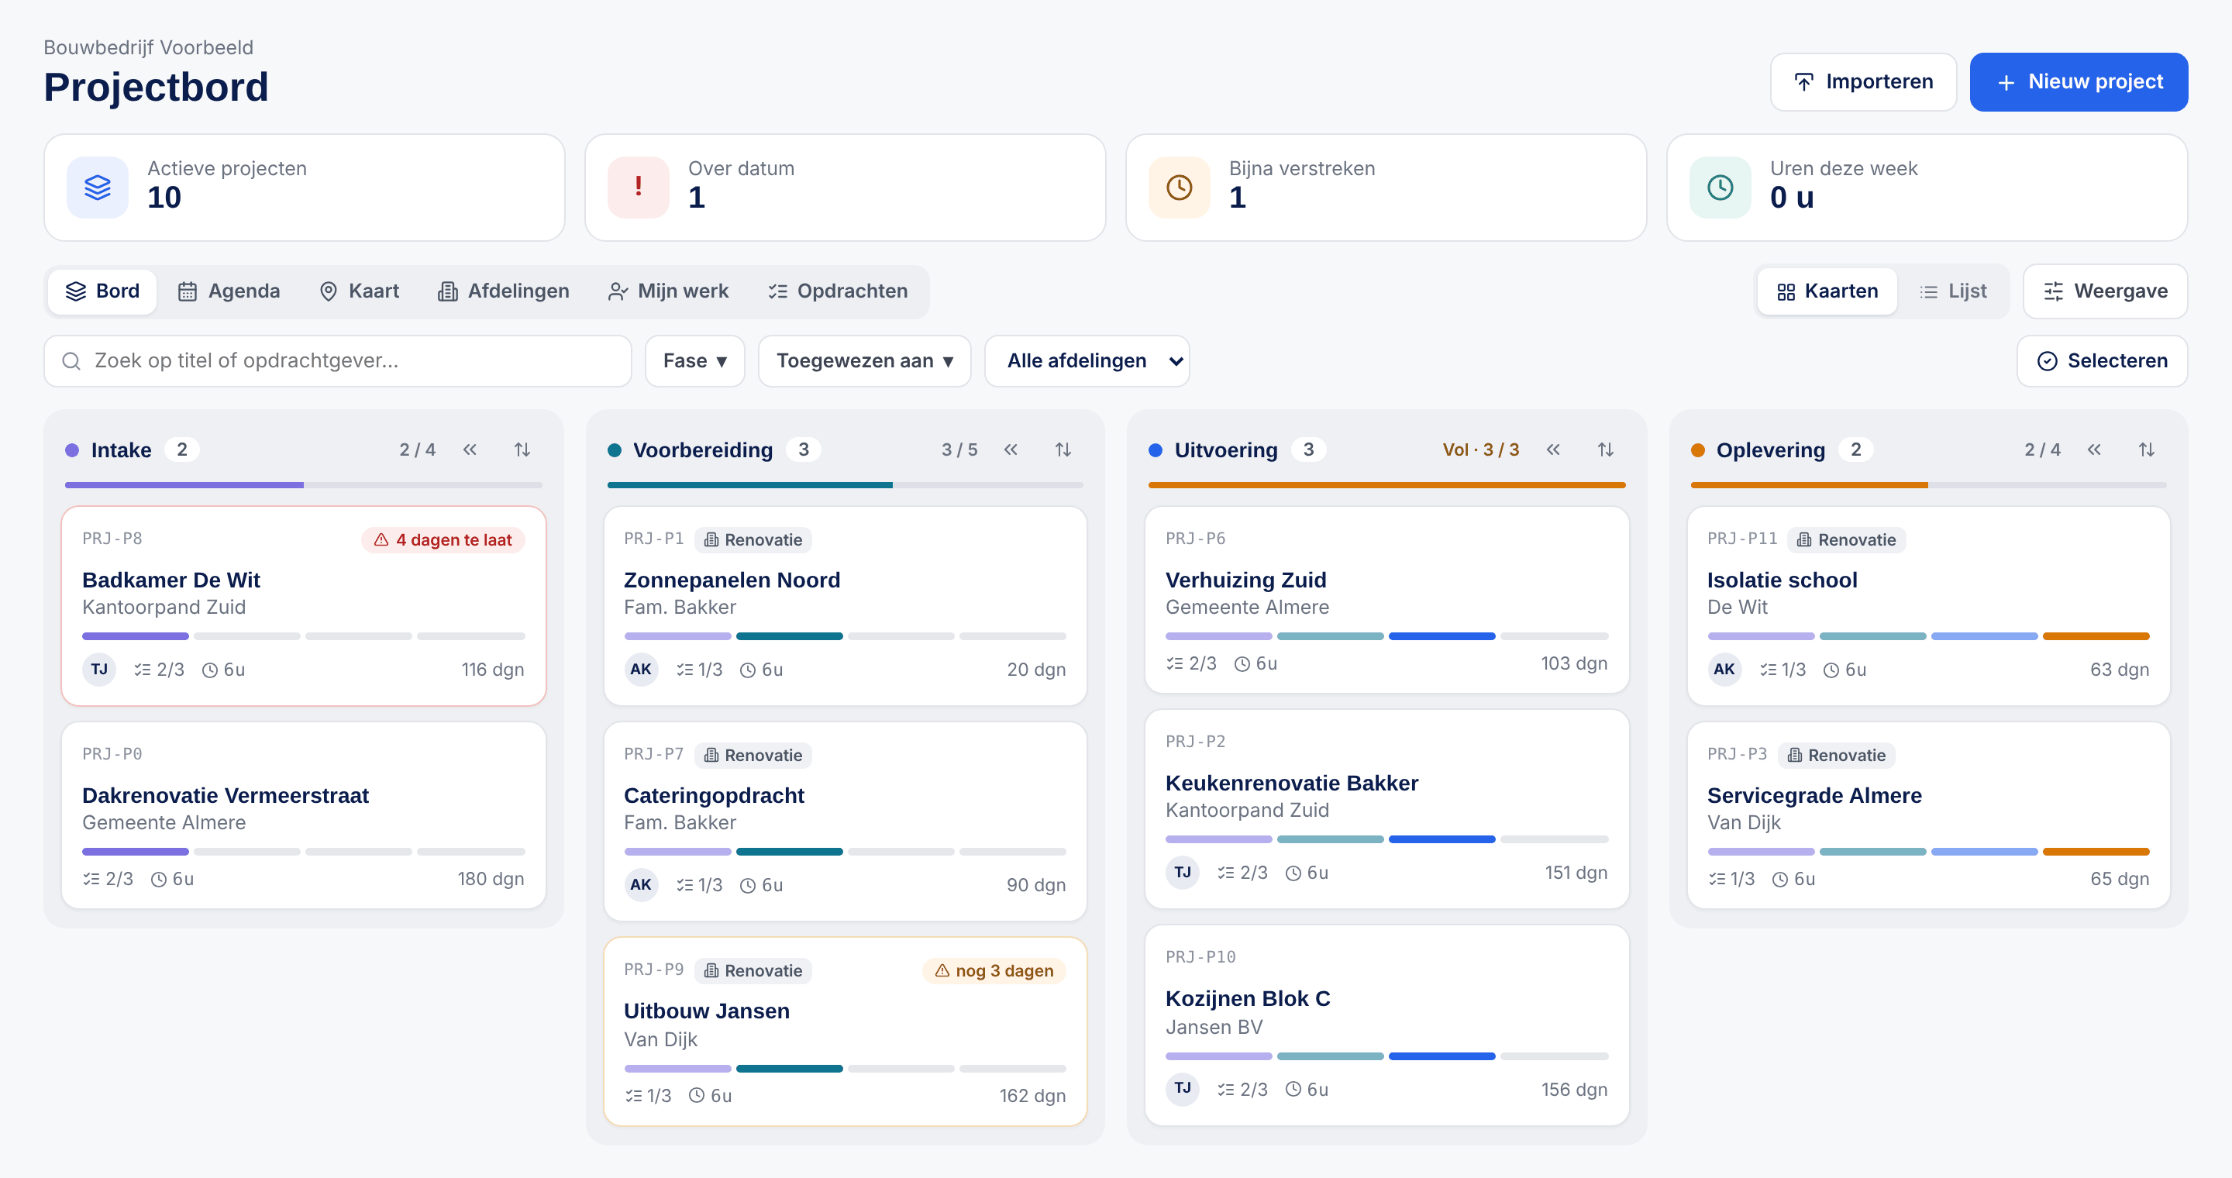Image resolution: width=2232 pixels, height=1178 pixels.
Task: Click AK avatar on Zonnepanelen Noord card
Action: click(641, 669)
